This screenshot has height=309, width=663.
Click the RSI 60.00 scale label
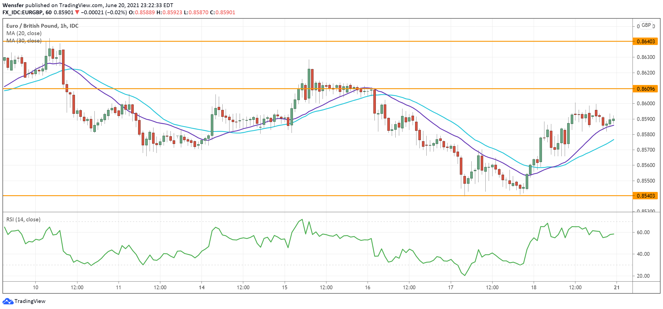643,232
